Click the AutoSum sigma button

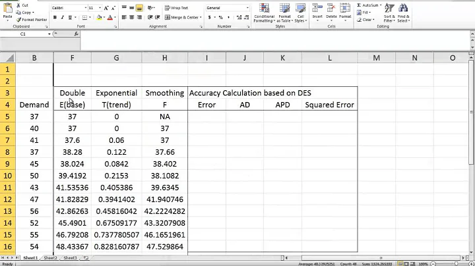pyautogui.click(x=369, y=5)
